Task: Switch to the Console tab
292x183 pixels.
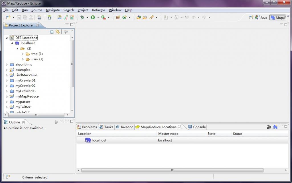Action: pos(197,127)
